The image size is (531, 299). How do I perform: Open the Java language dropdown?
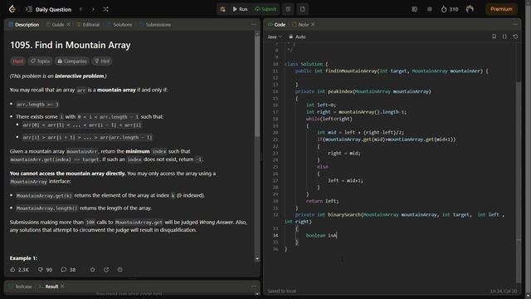(275, 37)
